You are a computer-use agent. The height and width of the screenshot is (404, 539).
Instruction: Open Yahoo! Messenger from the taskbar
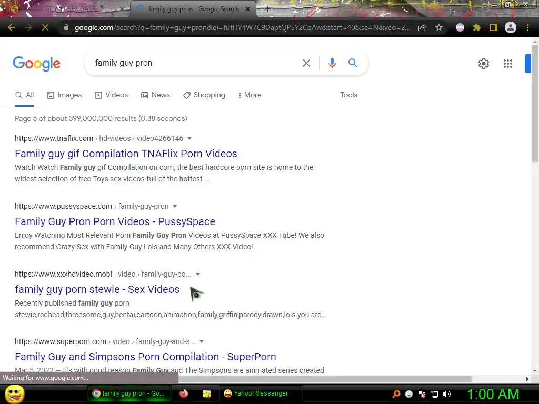261,393
